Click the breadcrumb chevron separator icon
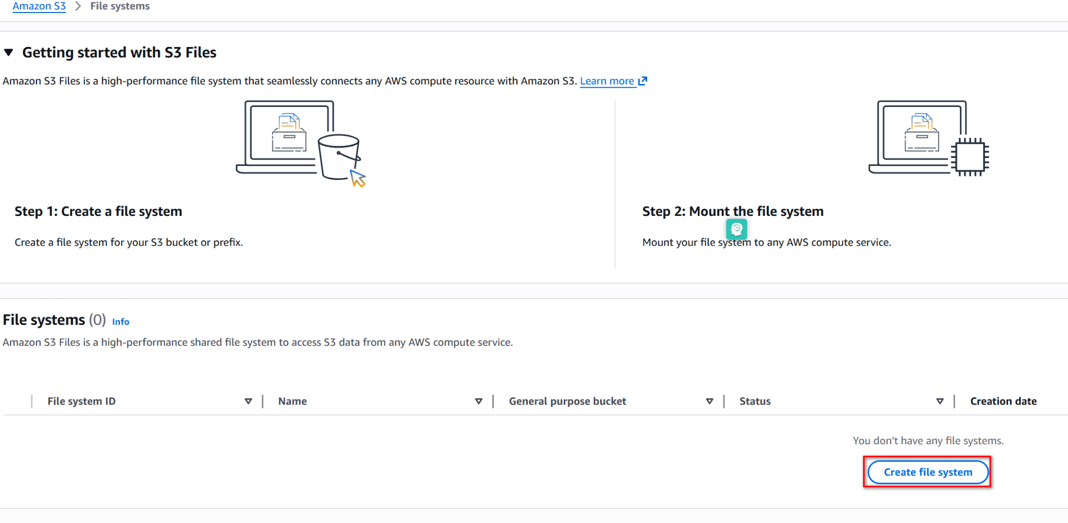This screenshot has width=1068, height=523. pos(78,6)
